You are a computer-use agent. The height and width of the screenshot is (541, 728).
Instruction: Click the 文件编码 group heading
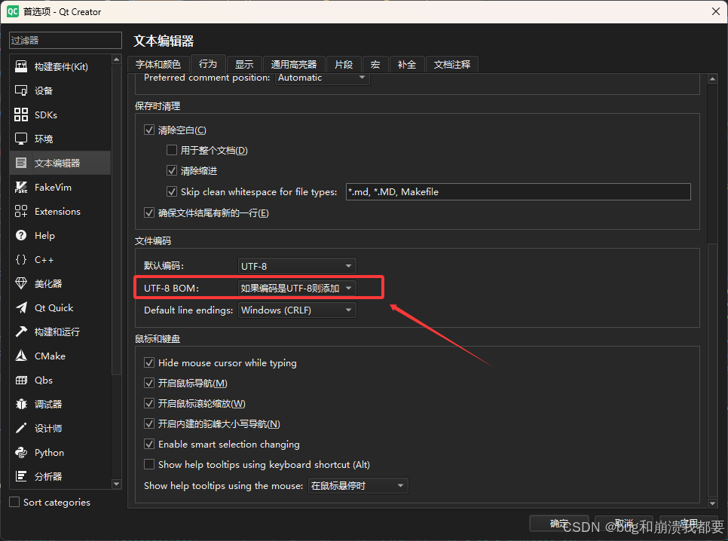(153, 240)
